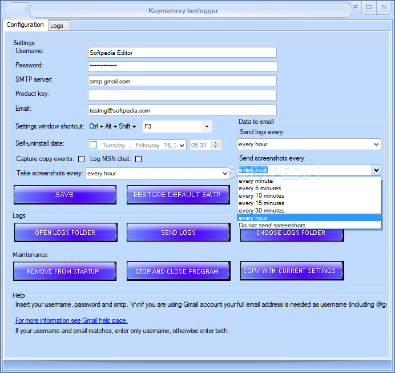The height and width of the screenshot is (373, 395).
Task: Maximize the Keymemory keylogger window
Action: pos(369,7)
